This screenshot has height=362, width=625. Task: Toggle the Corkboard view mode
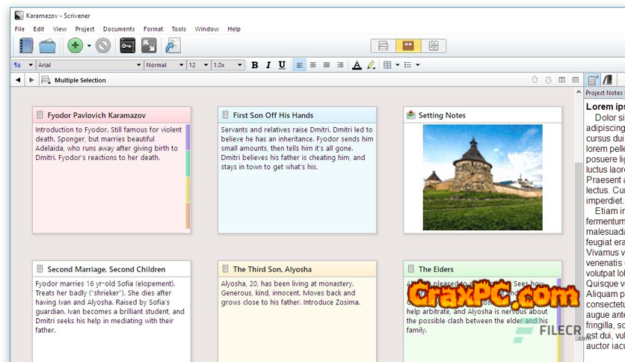click(x=408, y=46)
